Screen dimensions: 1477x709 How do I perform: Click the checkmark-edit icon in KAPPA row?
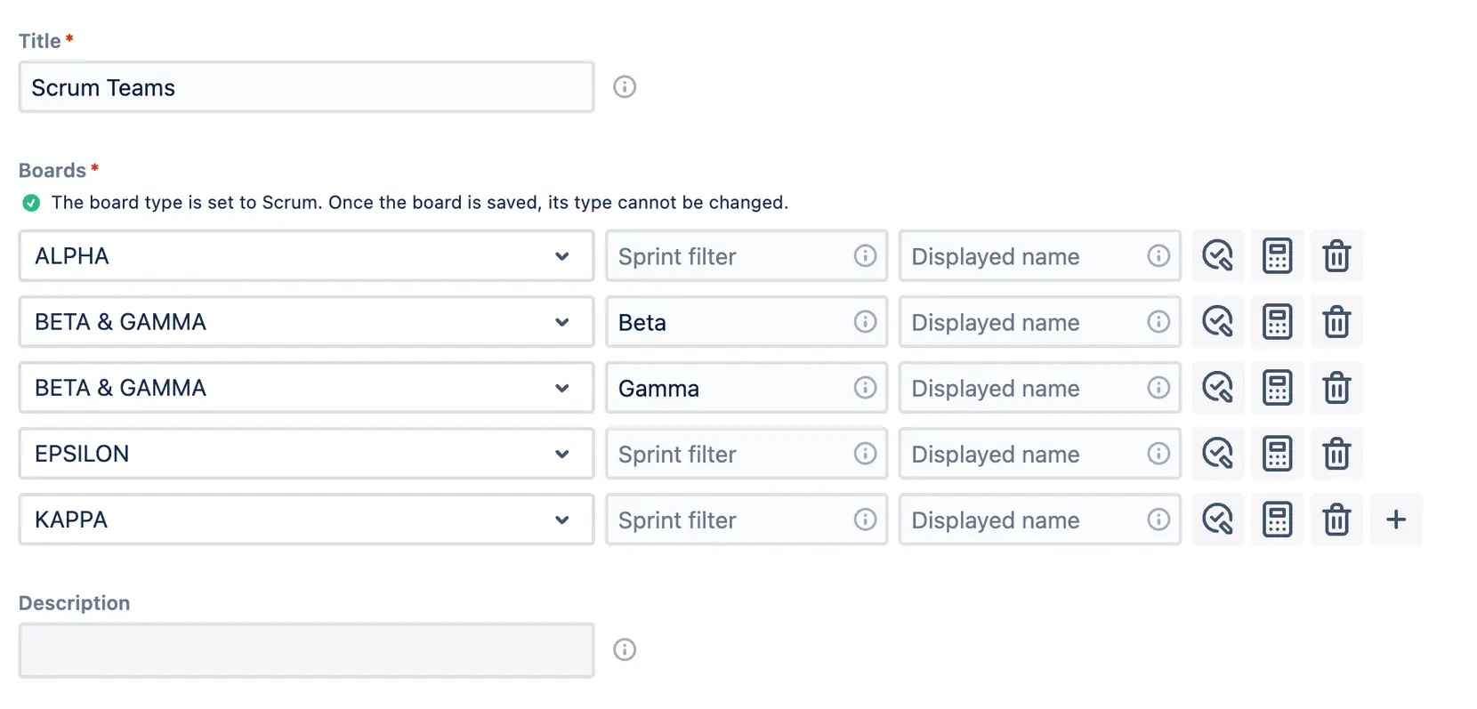pos(1218,520)
